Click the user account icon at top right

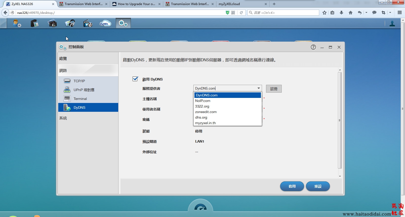(392, 23)
